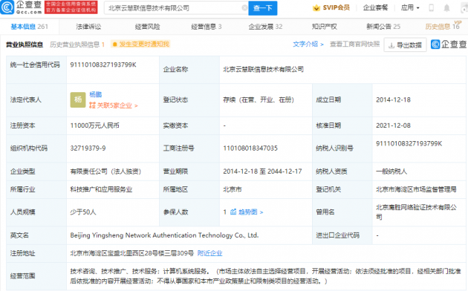Select company name 北京云慧联信息技术有限公司 in table
The height and width of the screenshot is (291, 468).
263,70
